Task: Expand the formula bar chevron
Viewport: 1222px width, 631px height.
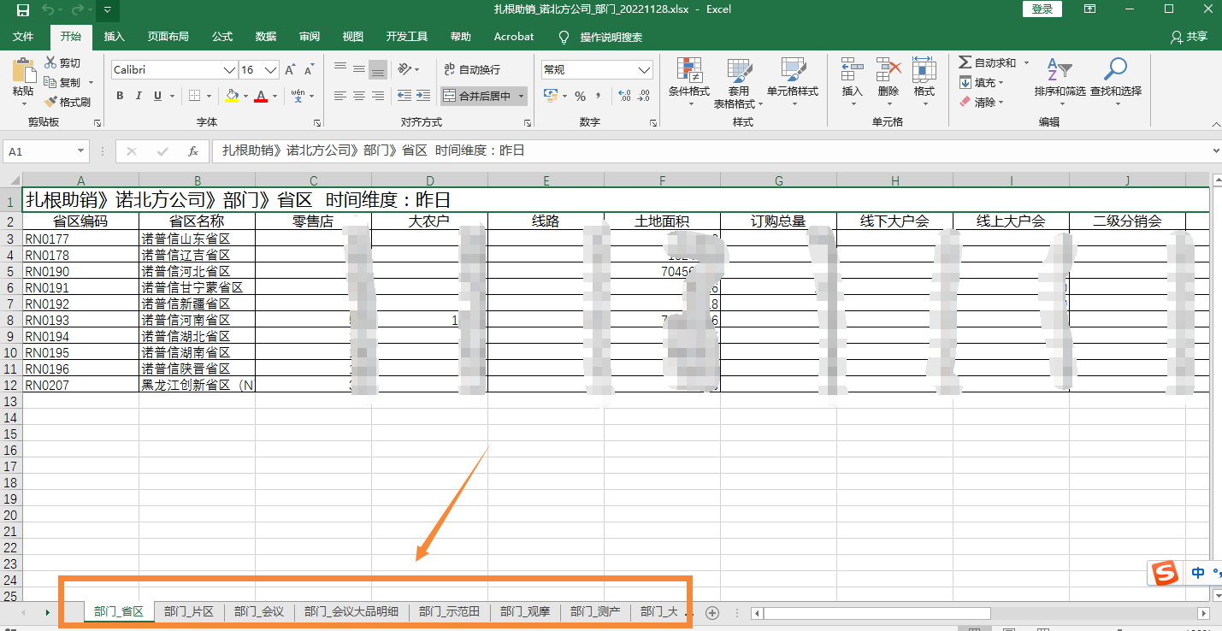Action: 1215,151
